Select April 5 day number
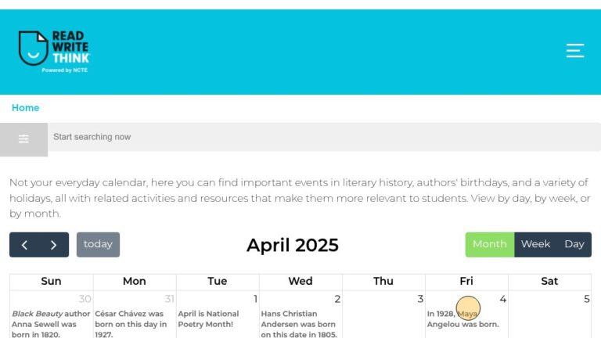 coord(586,299)
